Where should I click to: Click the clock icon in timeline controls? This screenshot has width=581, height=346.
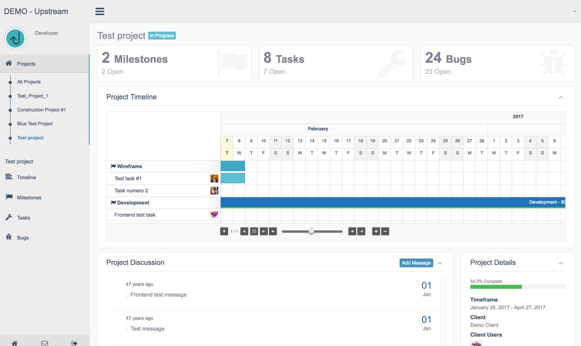click(x=254, y=231)
